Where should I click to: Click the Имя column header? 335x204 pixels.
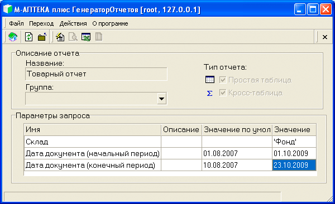click(93, 129)
